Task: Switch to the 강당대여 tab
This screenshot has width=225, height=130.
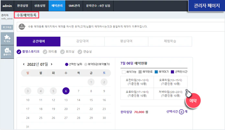Action: coord(82,41)
